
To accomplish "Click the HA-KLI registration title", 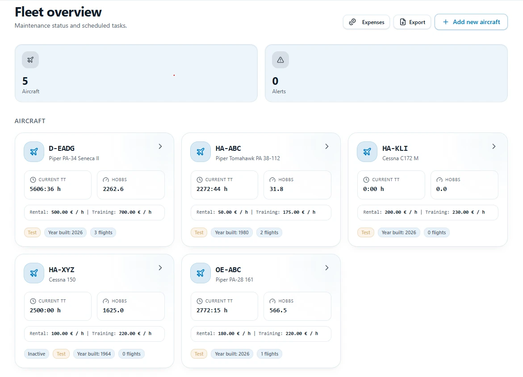I will coord(395,148).
